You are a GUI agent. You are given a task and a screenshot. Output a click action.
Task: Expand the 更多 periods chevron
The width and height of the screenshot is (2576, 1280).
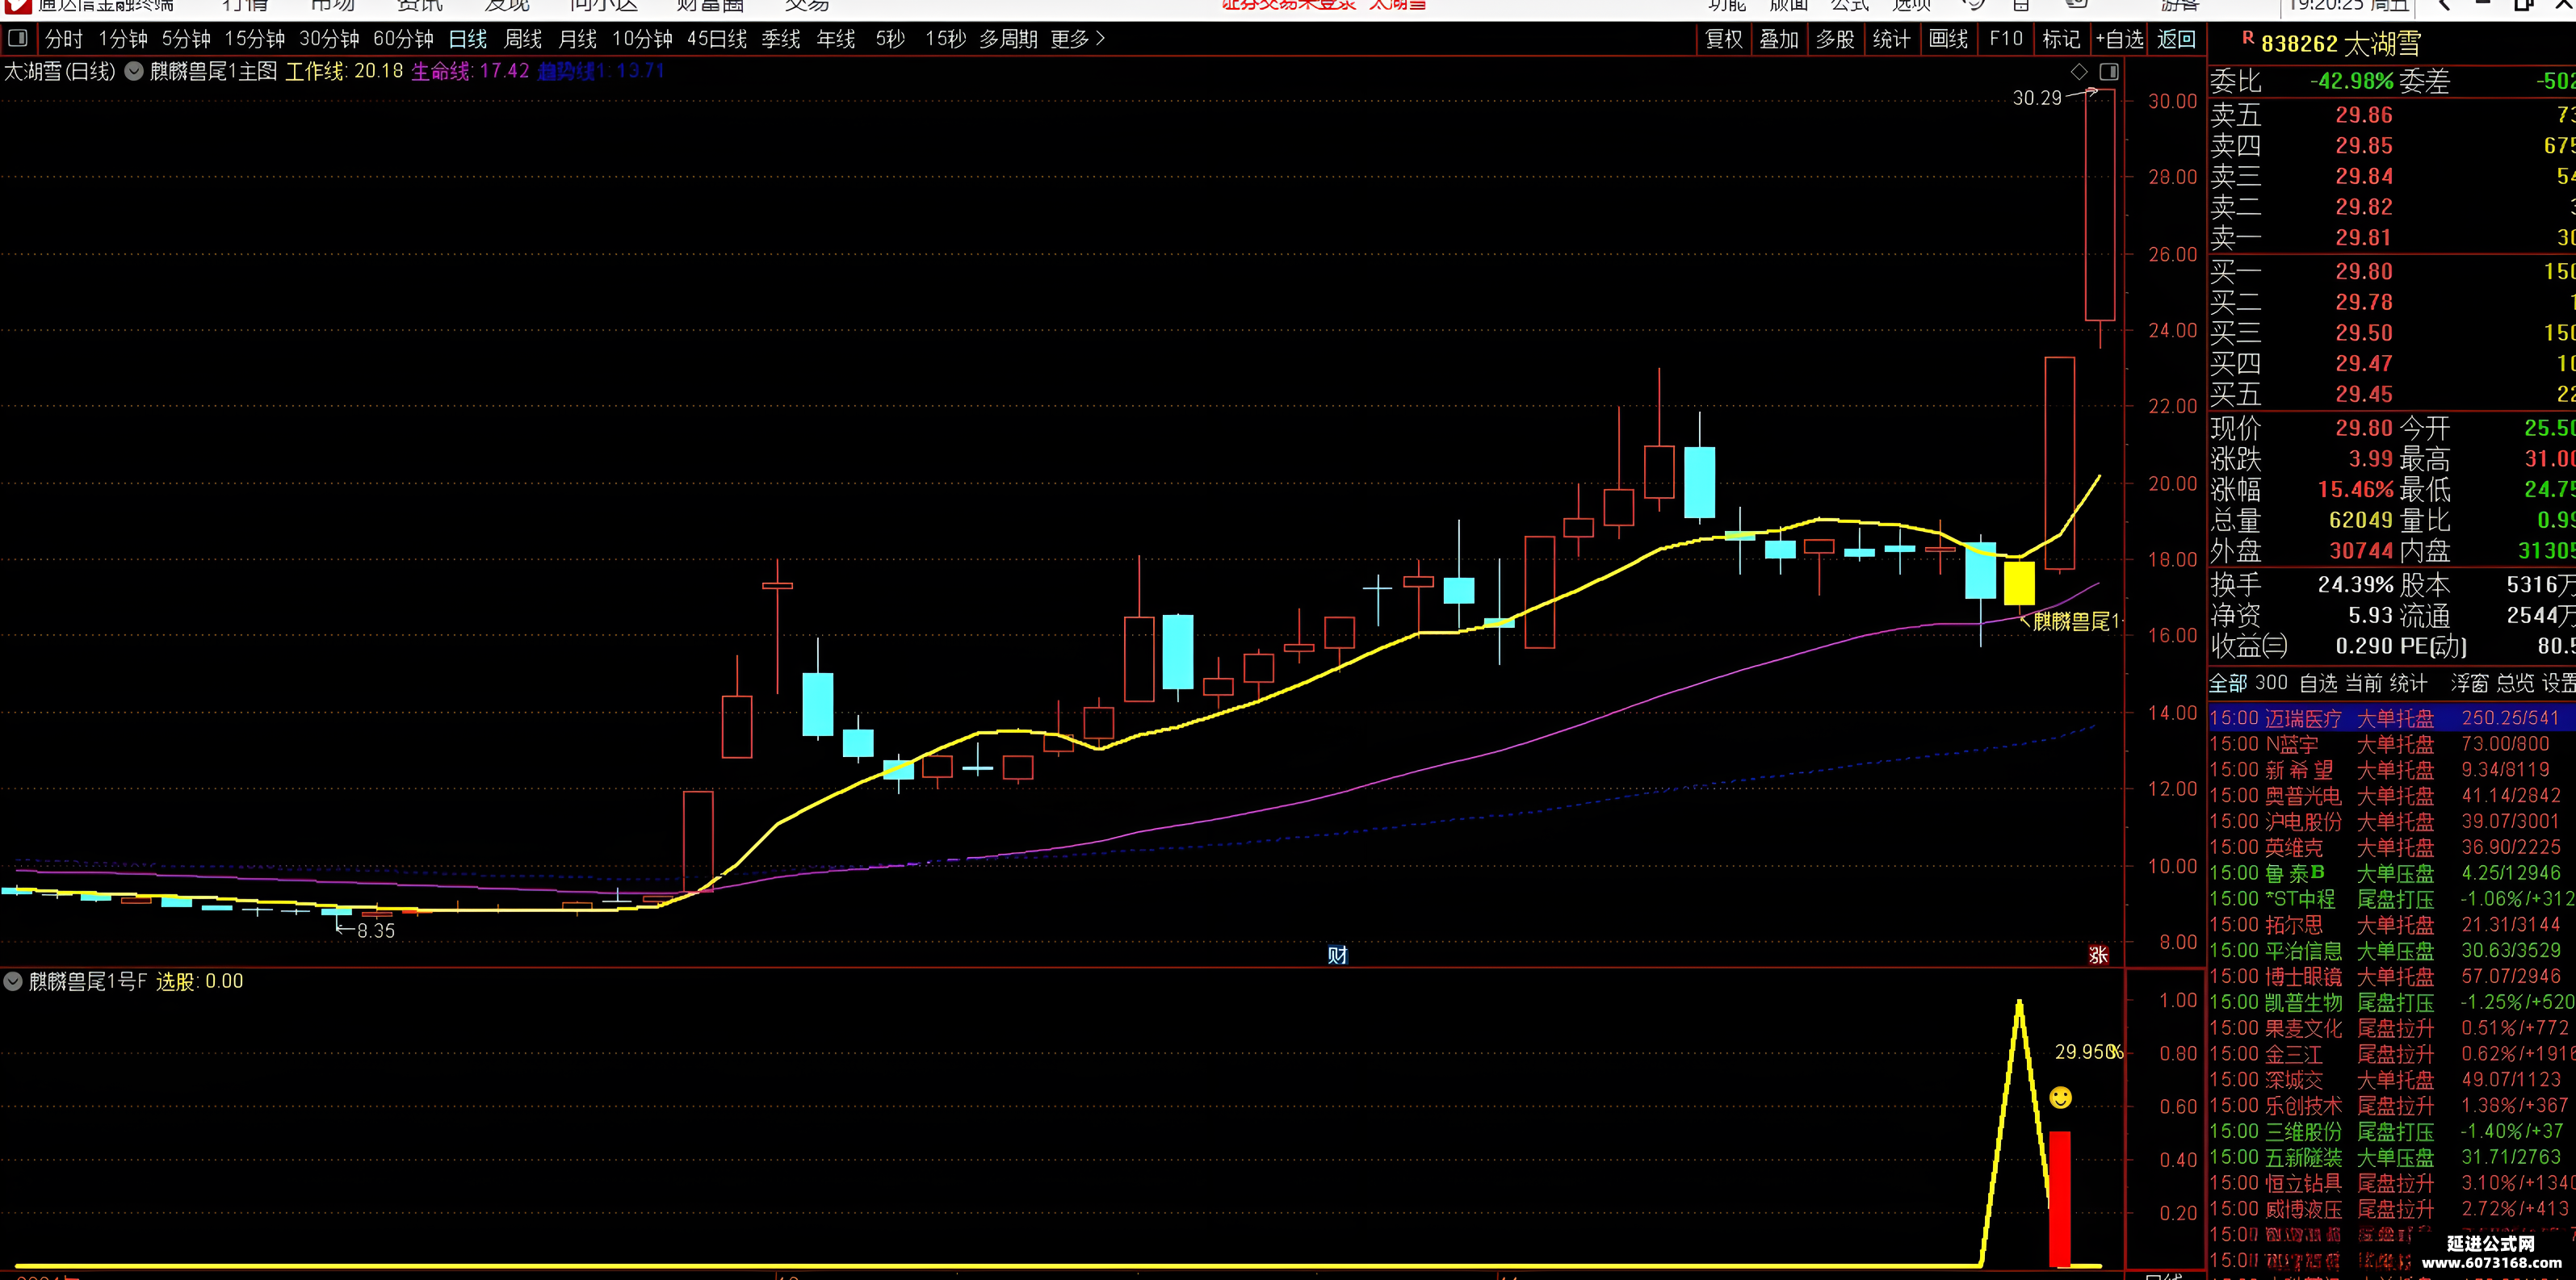click(x=1101, y=39)
